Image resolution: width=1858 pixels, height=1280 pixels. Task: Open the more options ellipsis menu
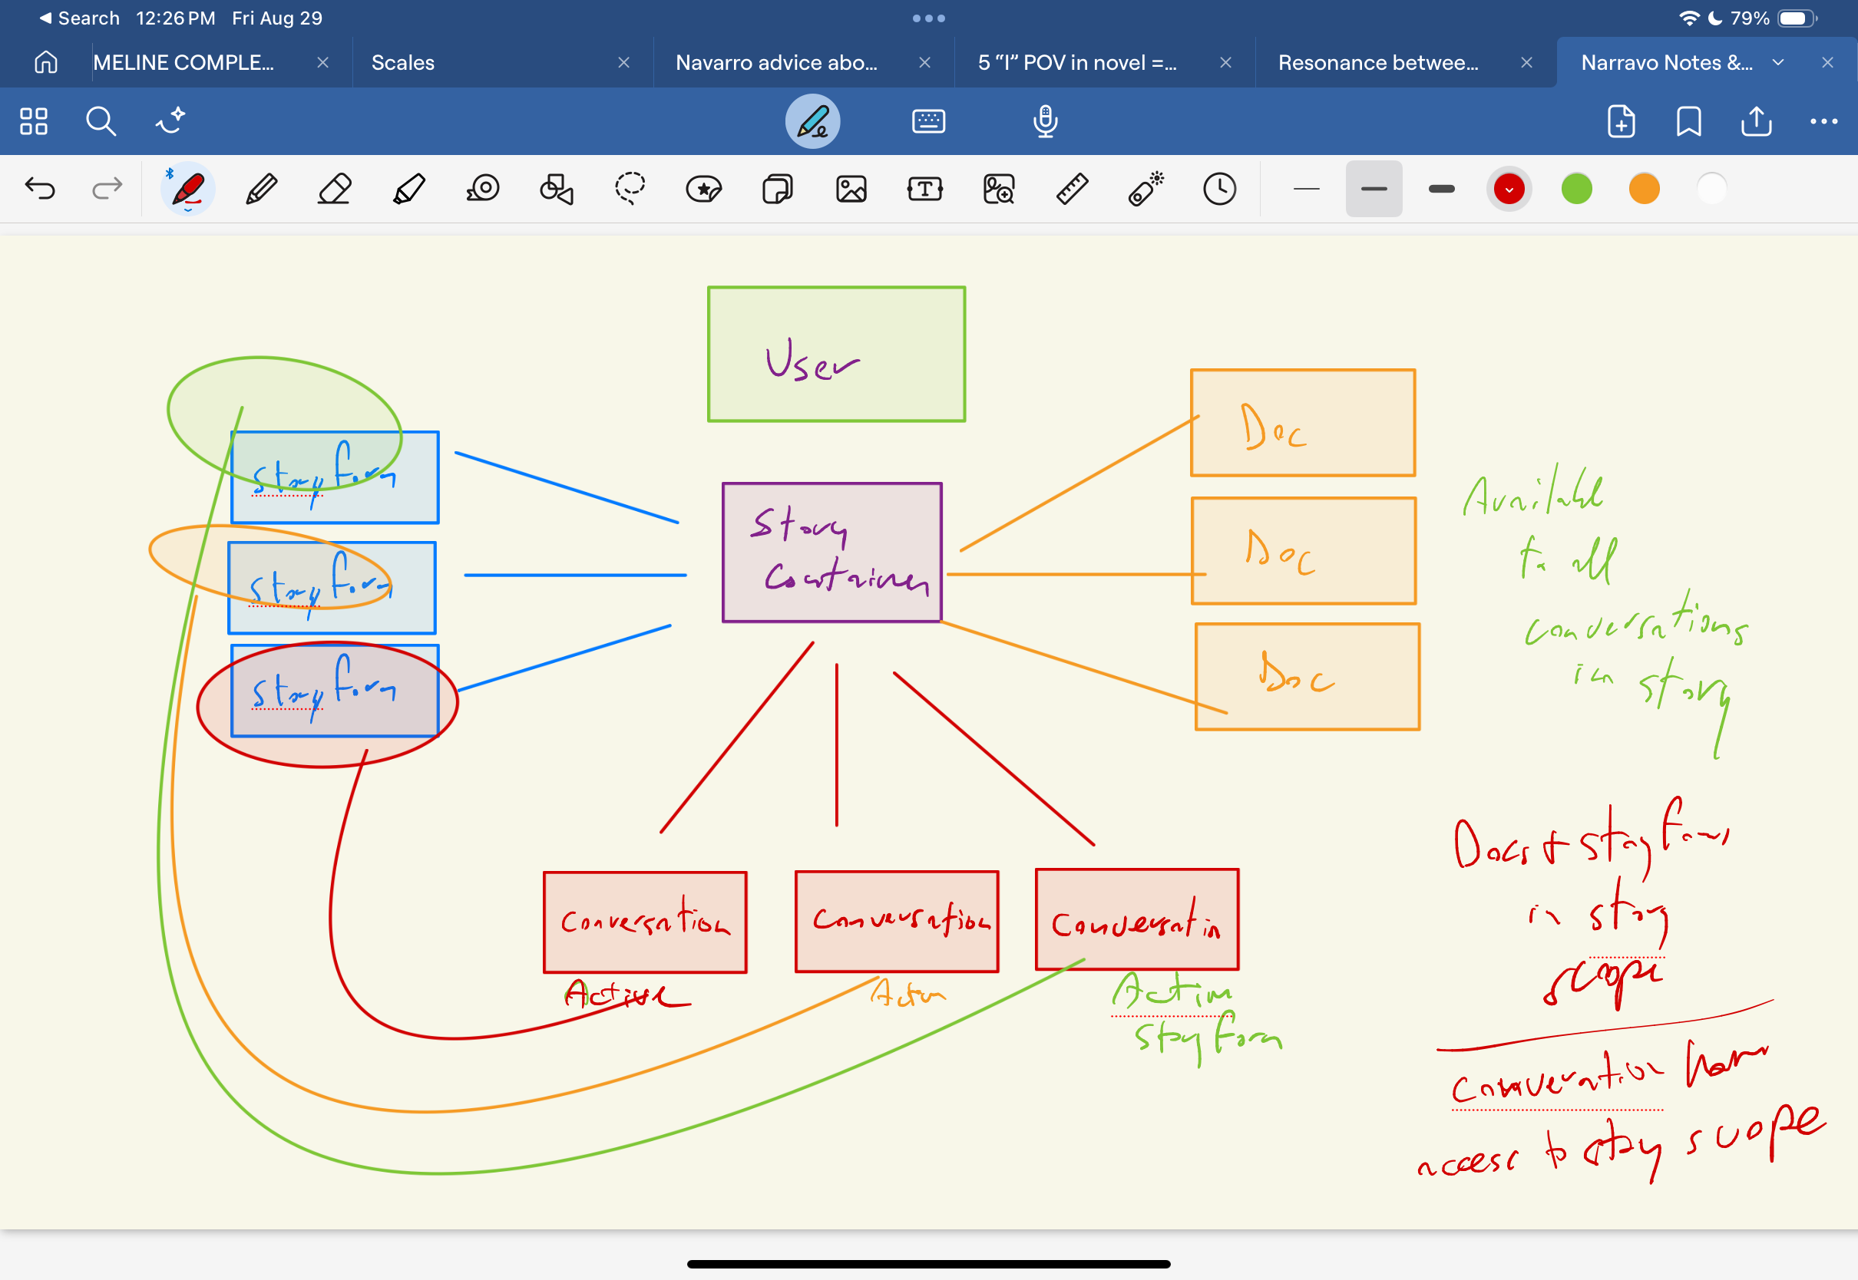click(x=1823, y=122)
